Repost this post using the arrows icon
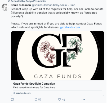107x103 pixels. (36, 100)
